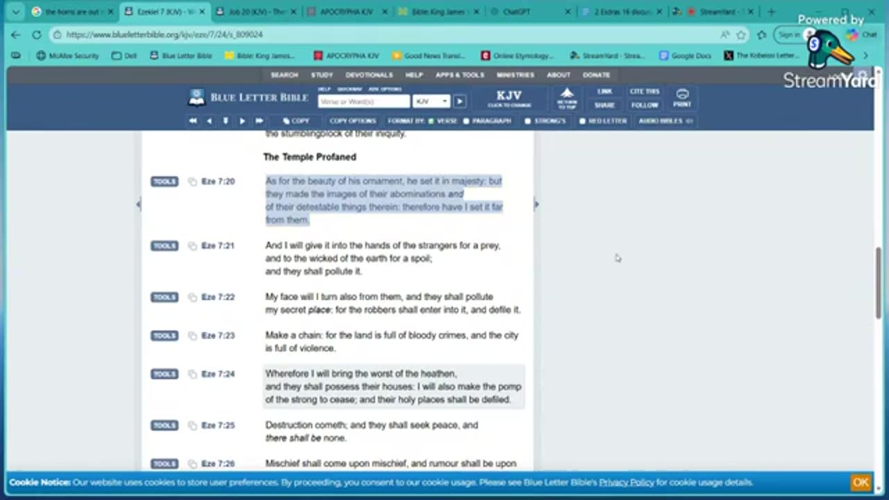
Task: Click the copy icon beside Eze 7:24
Action: [192, 374]
